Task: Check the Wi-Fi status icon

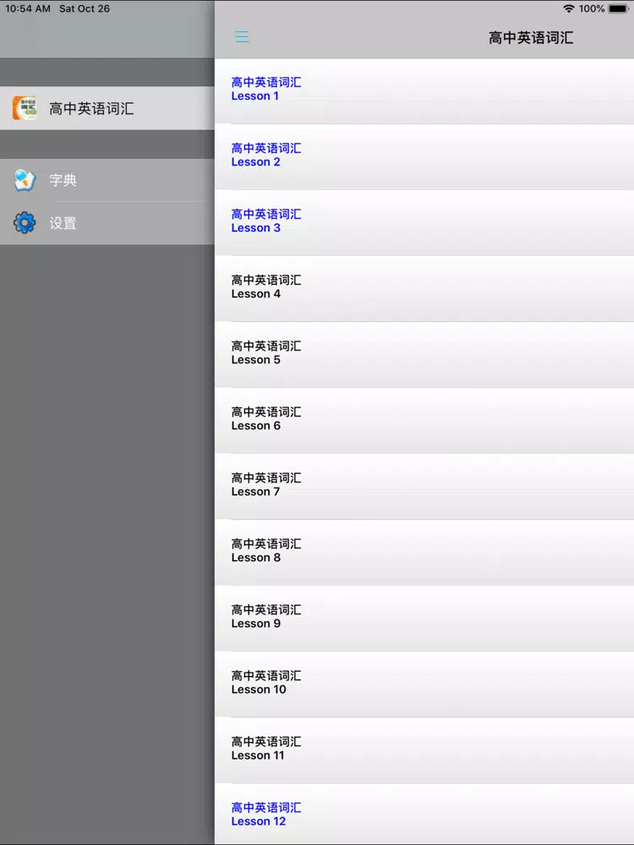Action: (568, 8)
